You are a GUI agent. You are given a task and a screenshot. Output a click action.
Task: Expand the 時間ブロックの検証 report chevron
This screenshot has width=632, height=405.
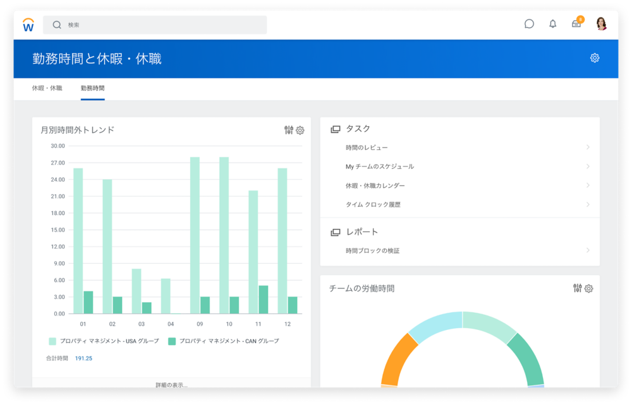click(x=588, y=250)
